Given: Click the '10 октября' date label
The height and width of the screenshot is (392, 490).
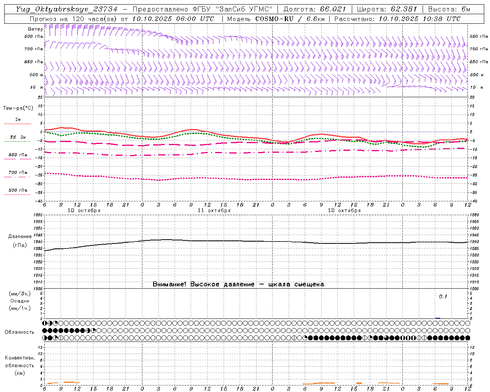Looking at the screenshot, I should tap(84, 211).
